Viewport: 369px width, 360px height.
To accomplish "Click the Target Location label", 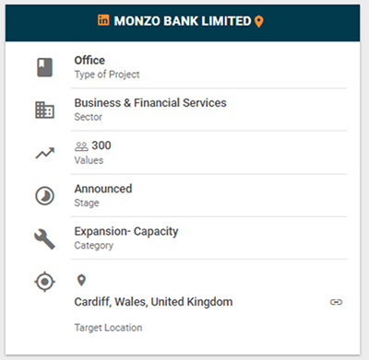I will tap(108, 328).
